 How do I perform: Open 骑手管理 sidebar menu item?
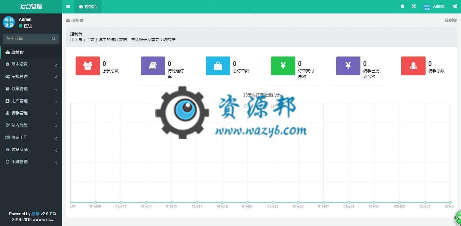point(31,113)
